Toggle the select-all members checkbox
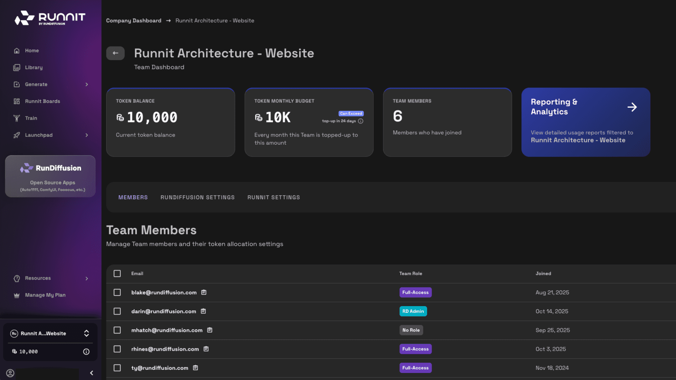The height and width of the screenshot is (380, 676). pos(117,274)
